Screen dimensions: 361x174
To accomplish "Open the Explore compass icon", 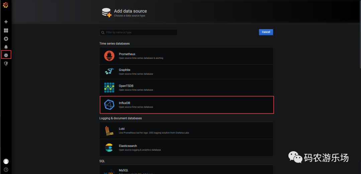I will [6, 39].
